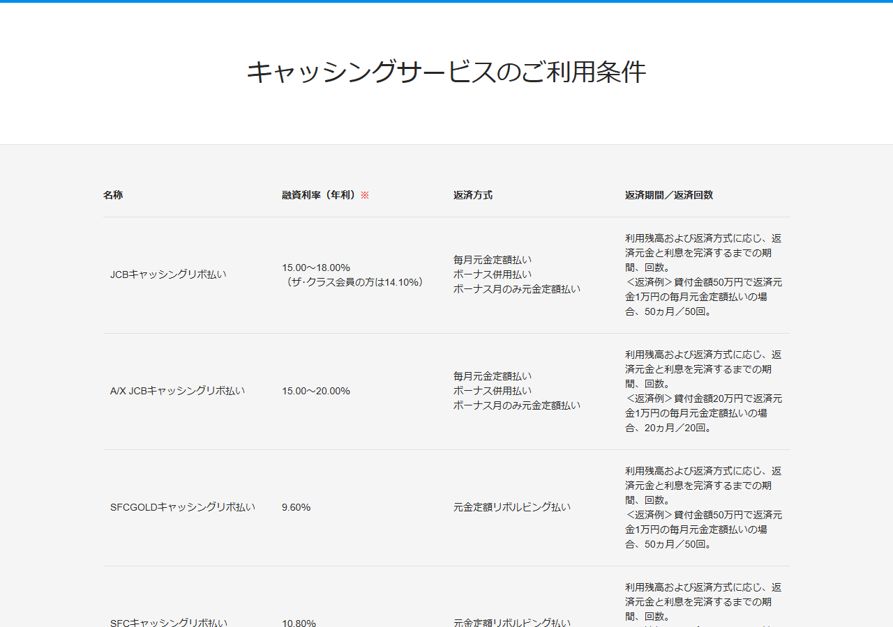
Task: Click "毎月元金定額払い" in the plain JCBキャッシングリボ払い row
Action: click(x=493, y=260)
